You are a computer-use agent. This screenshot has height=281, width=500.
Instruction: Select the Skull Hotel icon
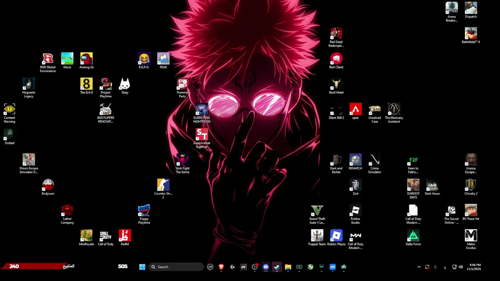click(336, 86)
